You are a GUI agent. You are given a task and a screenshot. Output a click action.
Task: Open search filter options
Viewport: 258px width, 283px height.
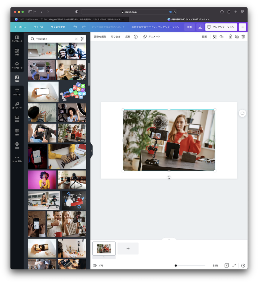point(82,39)
